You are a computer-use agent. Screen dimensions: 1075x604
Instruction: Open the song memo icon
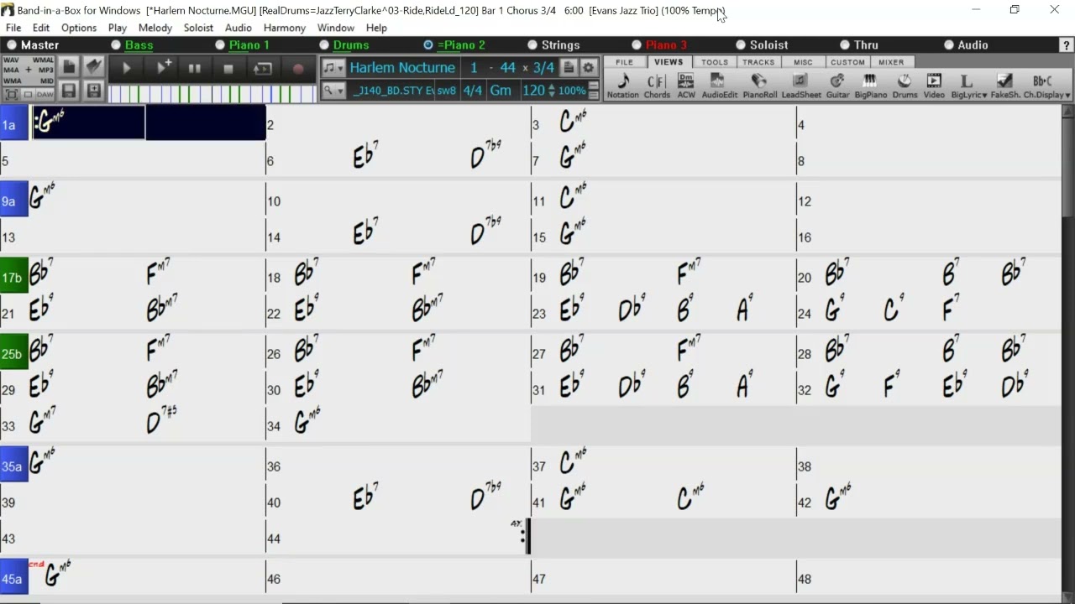569,68
